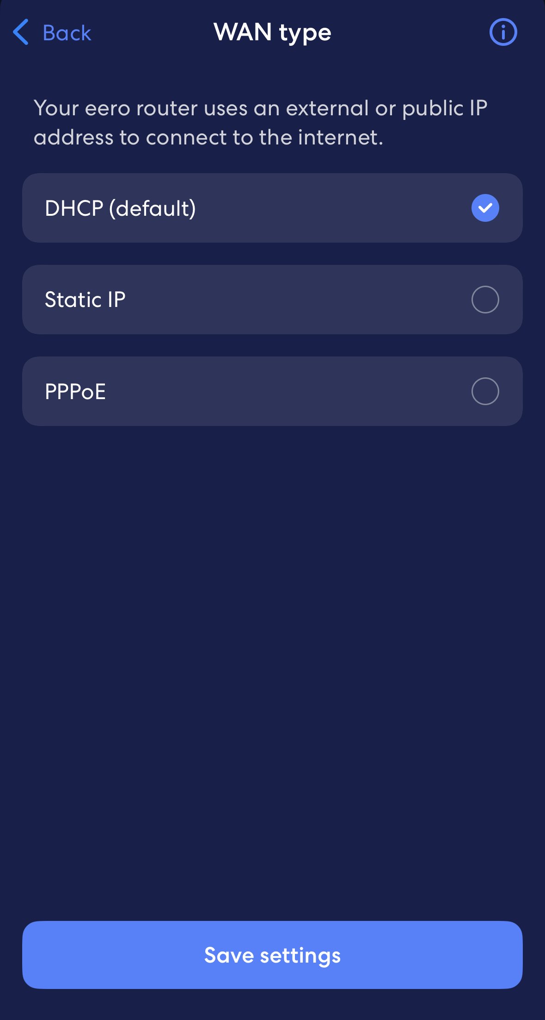This screenshot has height=1020, width=545.
Task: Click the blue checkmark icon beside DHCP
Action: click(485, 208)
